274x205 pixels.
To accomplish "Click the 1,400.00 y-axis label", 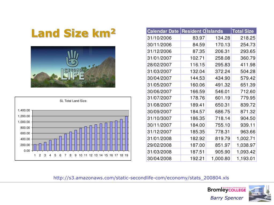I will pyautogui.click(x=24, y=110).
